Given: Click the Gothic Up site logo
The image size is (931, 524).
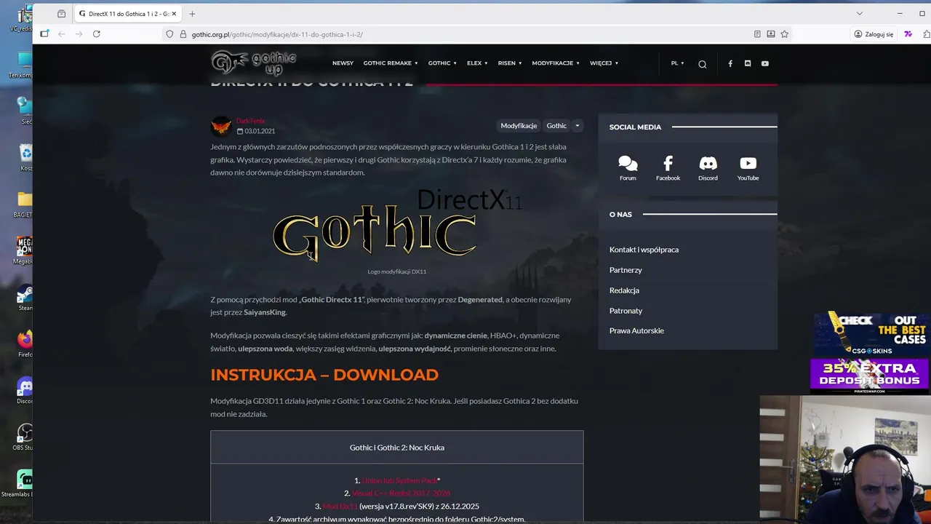Looking at the screenshot, I should (253, 63).
